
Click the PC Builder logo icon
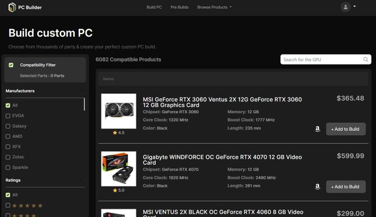click(12, 8)
